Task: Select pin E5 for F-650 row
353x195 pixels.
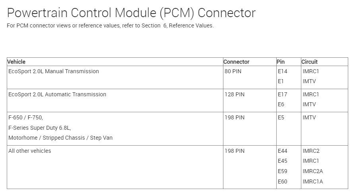Action: pyautogui.click(x=281, y=118)
